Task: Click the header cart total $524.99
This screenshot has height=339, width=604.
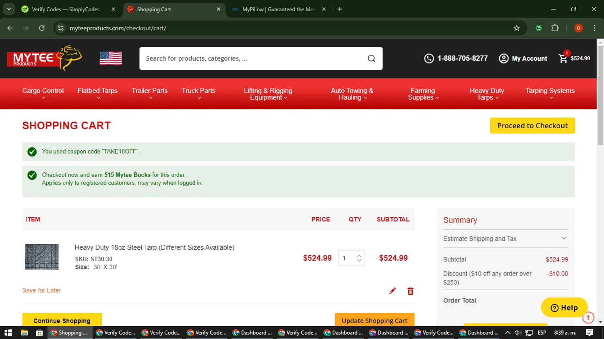Action: click(580, 58)
